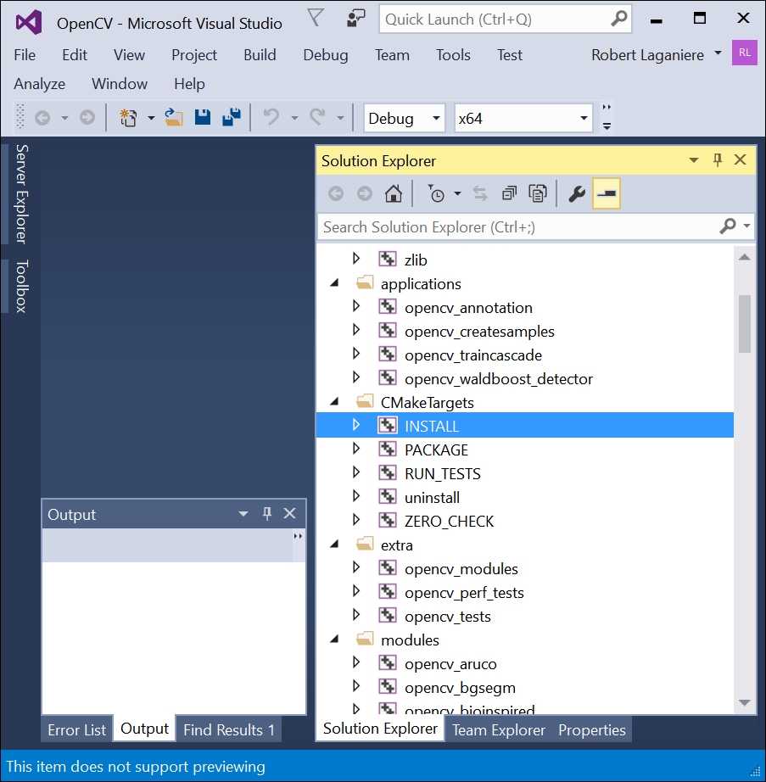This screenshot has height=782, width=766.
Task: Select the opencv_perf_tests project
Action: click(464, 593)
